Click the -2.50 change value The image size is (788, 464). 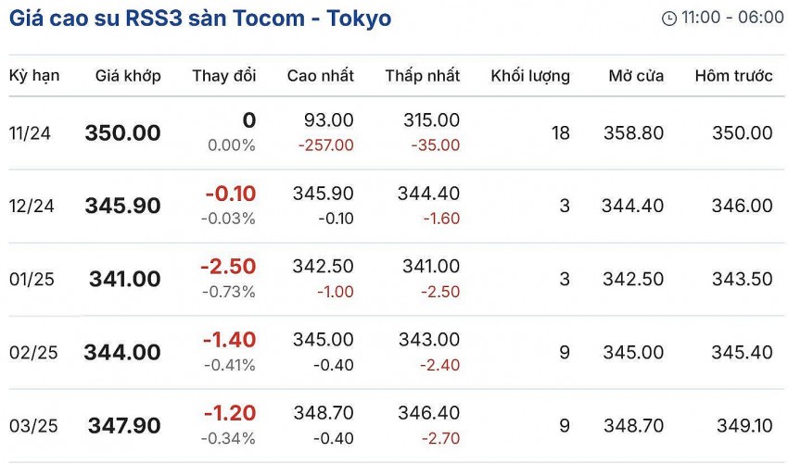pyautogui.click(x=228, y=267)
